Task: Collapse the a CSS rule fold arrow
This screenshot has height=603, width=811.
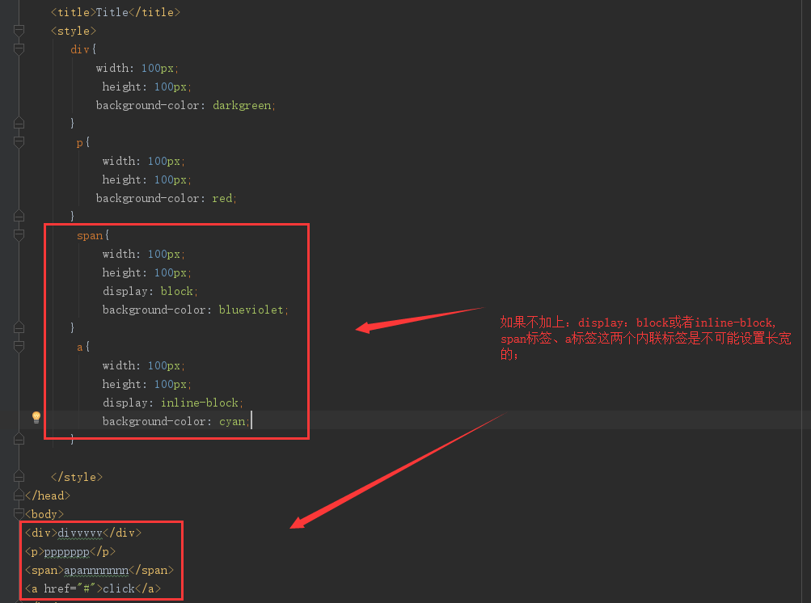Action: tap(18, 347)
